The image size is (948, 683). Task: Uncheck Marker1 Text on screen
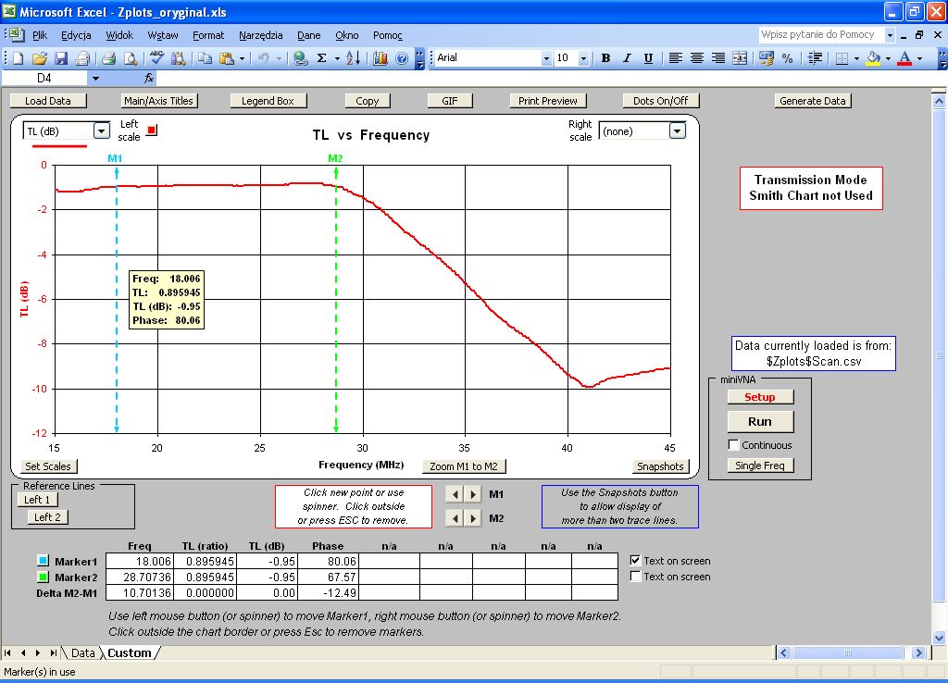click(x=635, y=561)
